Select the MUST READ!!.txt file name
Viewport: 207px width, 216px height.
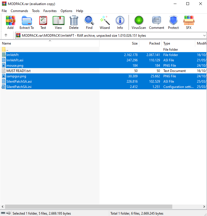pyautogui.click(x=18, y=71)
